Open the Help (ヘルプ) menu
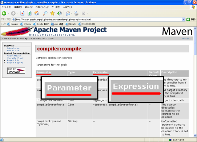Image resolution: width=197 pixels, height=142 pixels. click(x=68, y=7)
